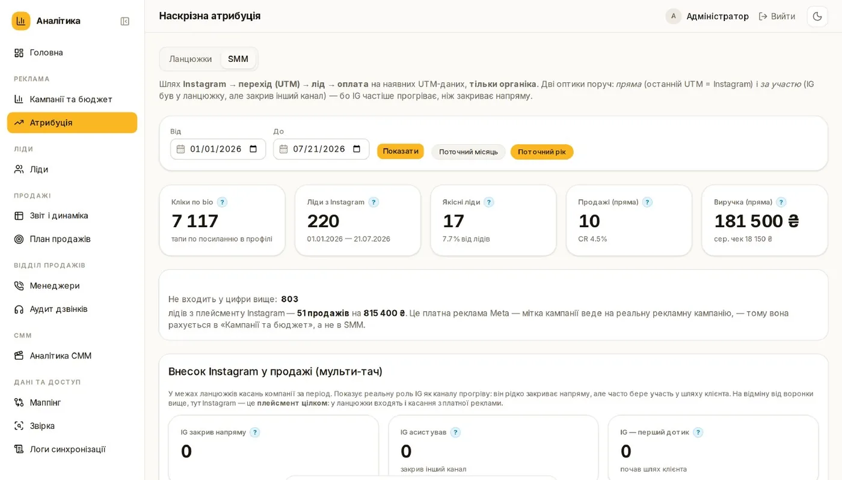Select Поточний рік preset
Screen dimensions: 842x480
point(542,152)
